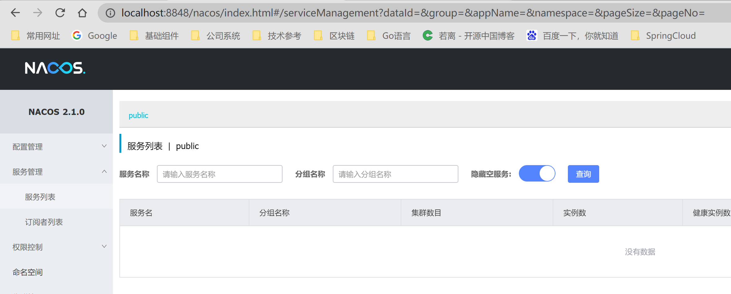Image resolution: width=731 pixels, height=294 pixels.
Task: Open 命名空间 in sidebar
Action: pos(56,272)
